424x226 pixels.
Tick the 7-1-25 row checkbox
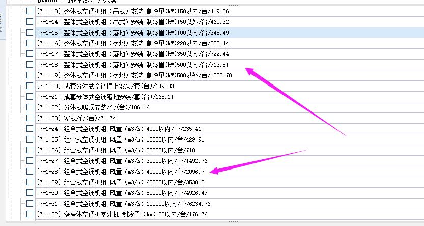30,139
